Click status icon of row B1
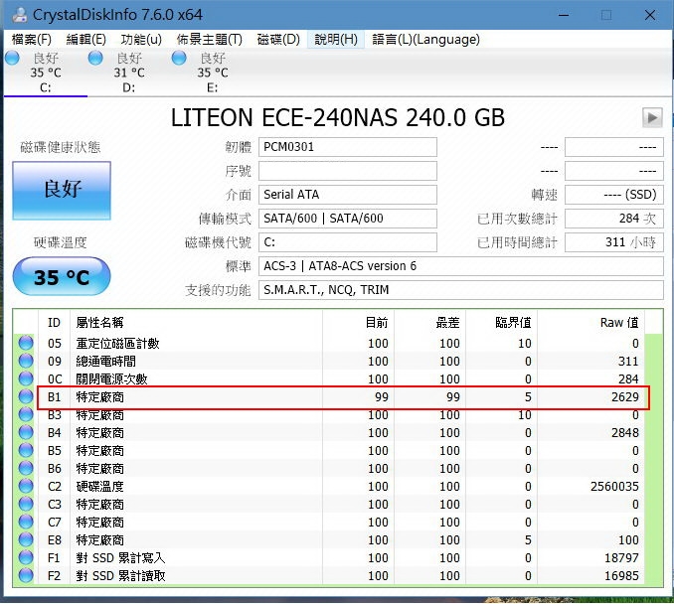Image resolution: width=674 pixels, height=604 pixels. [26, 396]
